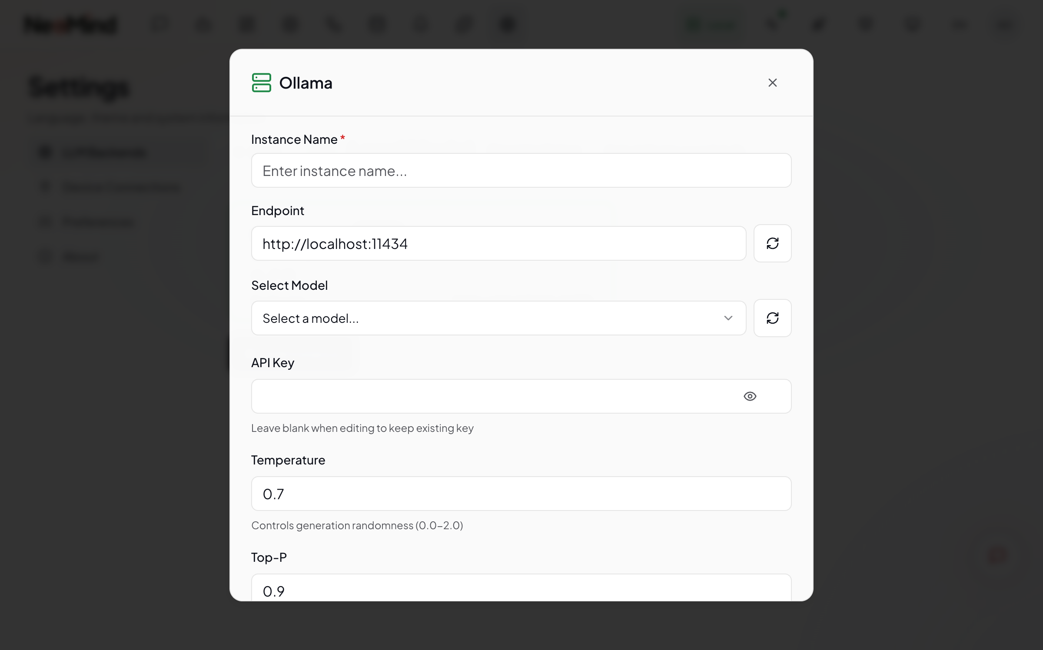1043x650 pixels.
Task: Click the Endpoint URL field
Action: pyautogui.click(x=498, y=243)
